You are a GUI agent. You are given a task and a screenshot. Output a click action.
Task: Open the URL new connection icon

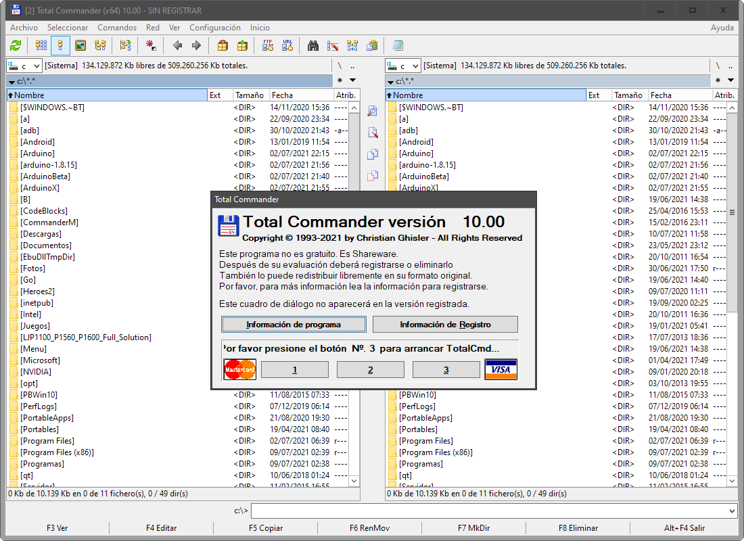[x=287, y=45]
